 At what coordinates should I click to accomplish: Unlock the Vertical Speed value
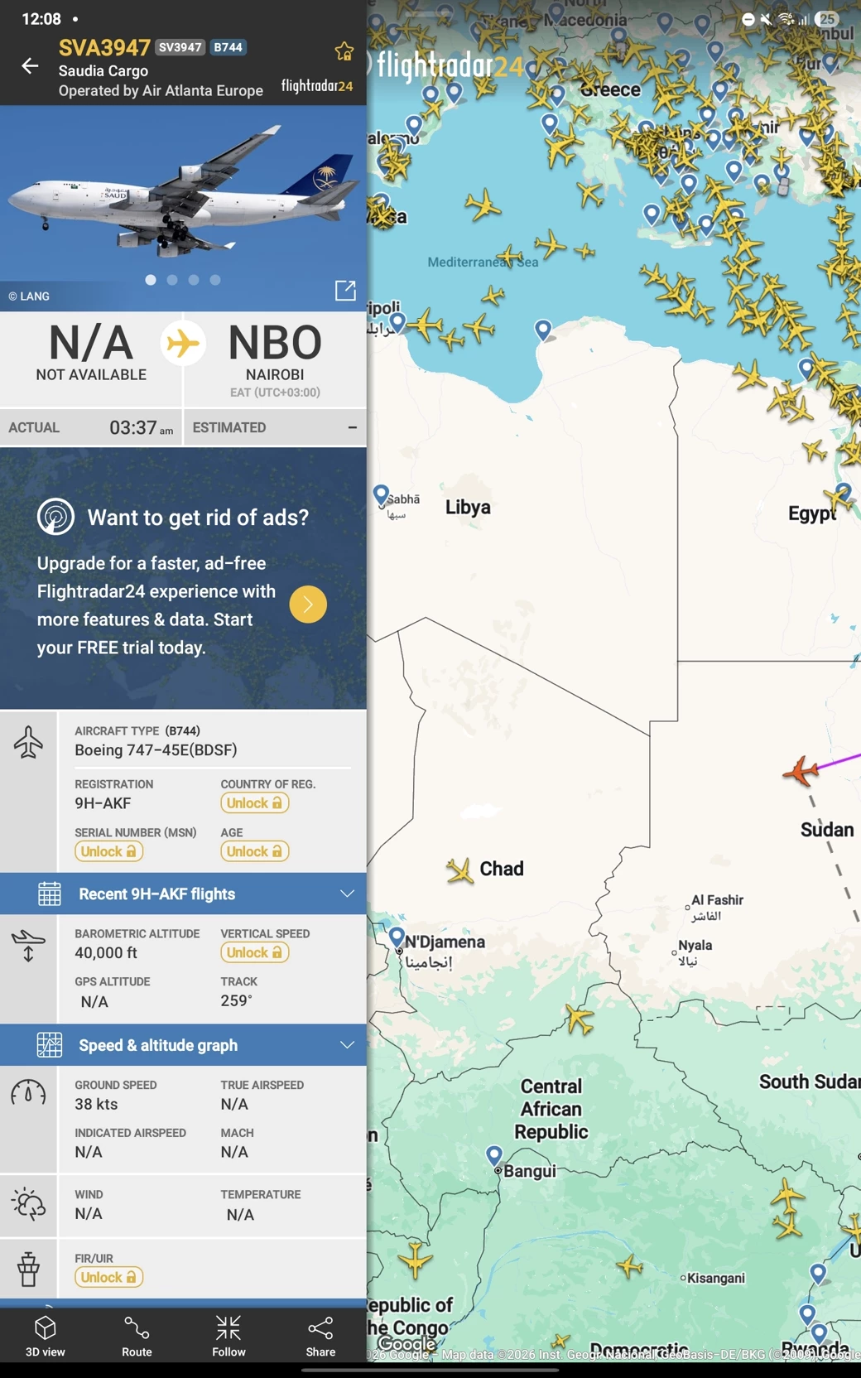point(254,952)
